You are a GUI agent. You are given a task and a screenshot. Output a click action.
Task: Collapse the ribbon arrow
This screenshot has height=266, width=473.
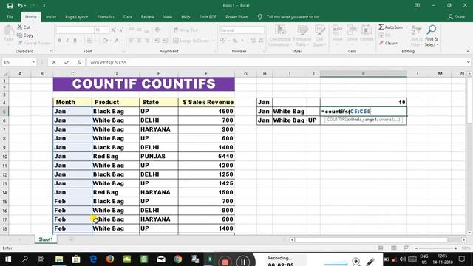468,51
